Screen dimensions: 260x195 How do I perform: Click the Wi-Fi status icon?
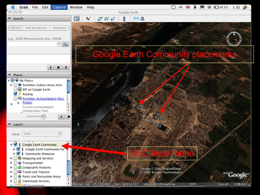tap(209, 7)
